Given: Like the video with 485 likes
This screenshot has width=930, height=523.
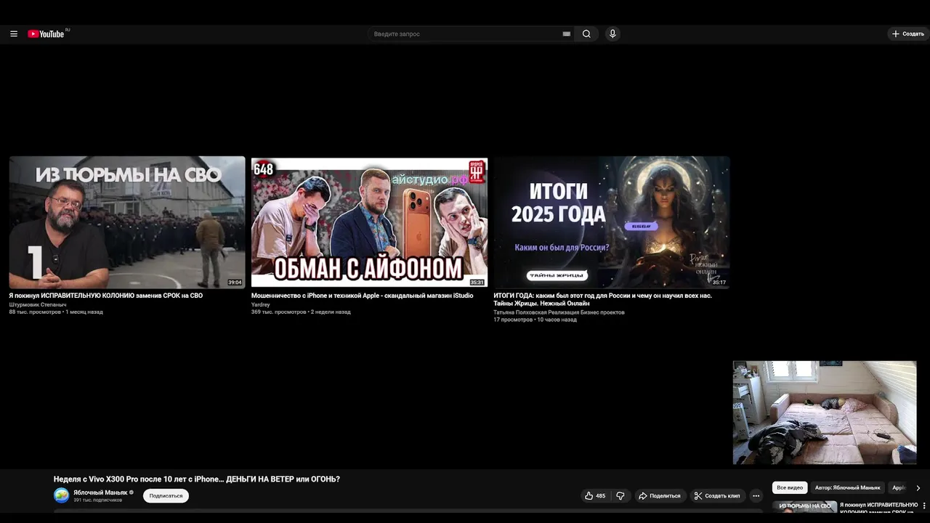Looking at the screenshot, I should tap(595, 495).
